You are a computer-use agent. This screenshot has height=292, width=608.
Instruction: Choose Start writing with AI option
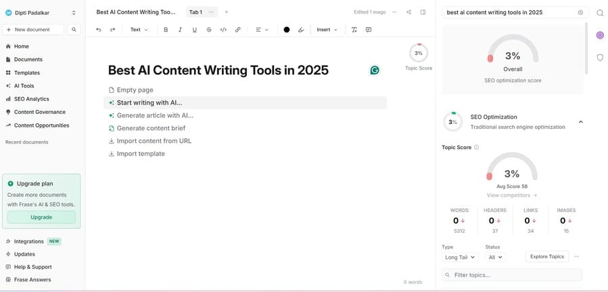[245, 103]
